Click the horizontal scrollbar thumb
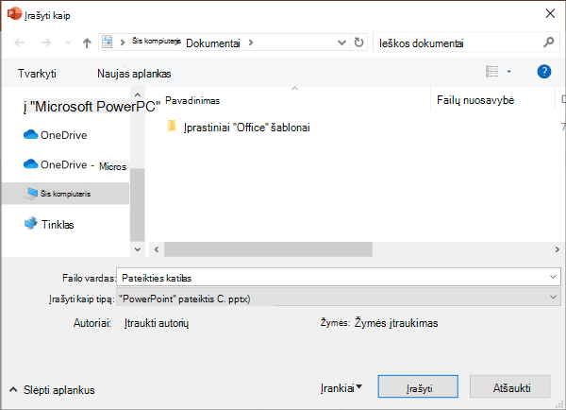The height and width of the screenshot is (410, 566). tap(268, 249)
